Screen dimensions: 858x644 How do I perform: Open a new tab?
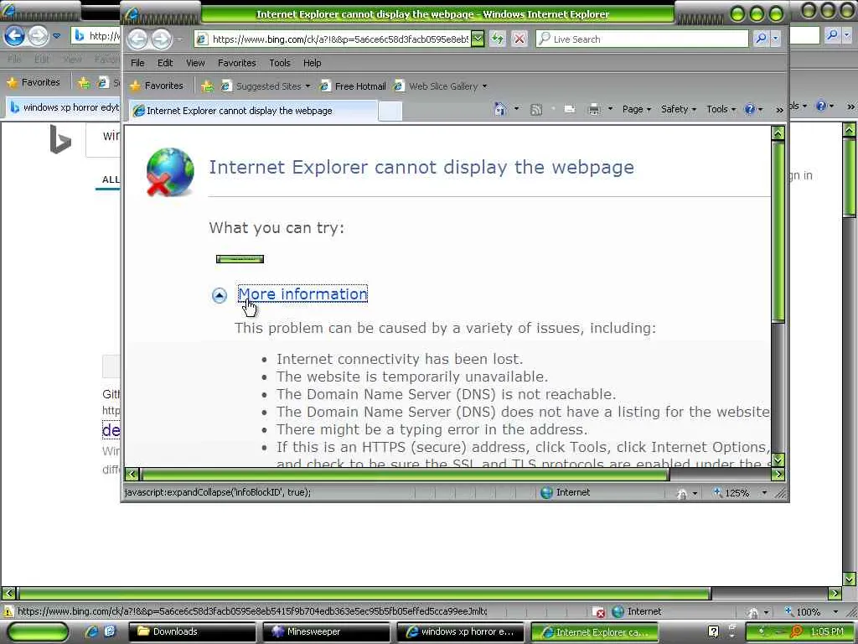[x=390, y=112]
